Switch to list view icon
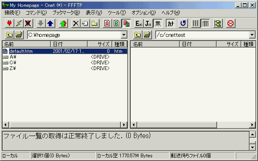Screen dimensions: 258x161 (196, 23)
